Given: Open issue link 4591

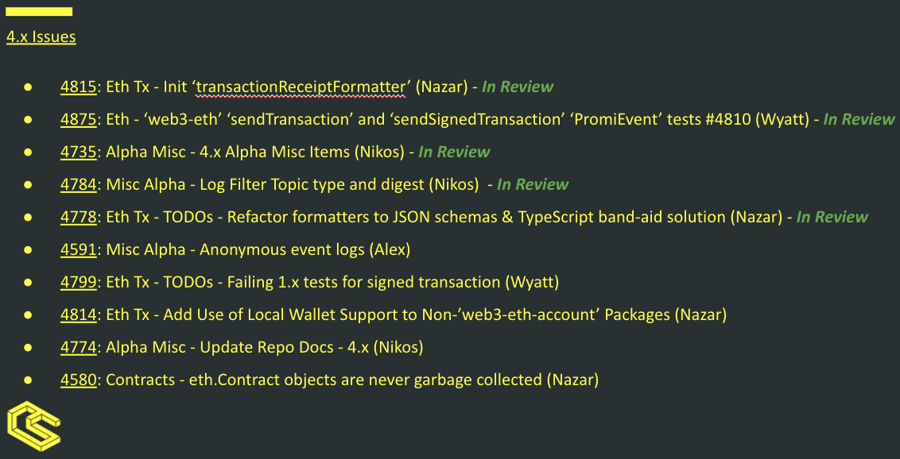Looking at the screenshot, I should 79,249.
